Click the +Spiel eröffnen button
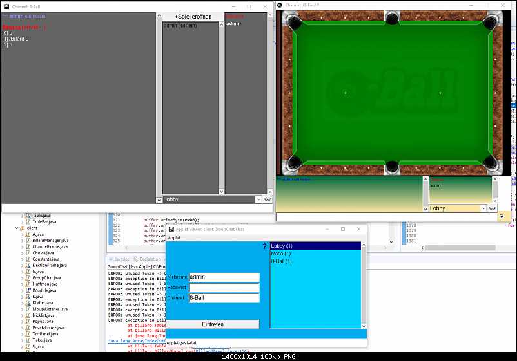 pos(192,15)
